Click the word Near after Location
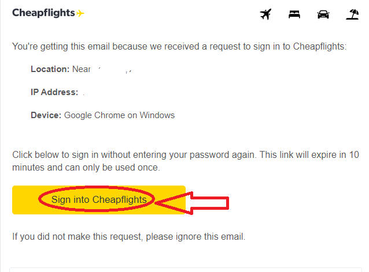The image size is (369, 272). pos(82,69)
